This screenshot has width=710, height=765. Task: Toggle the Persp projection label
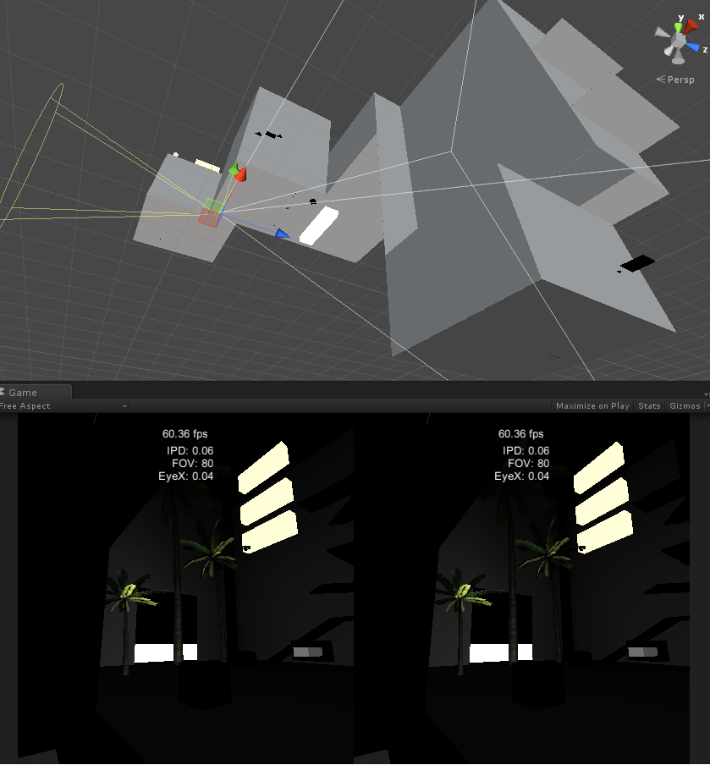coord(675,80)
